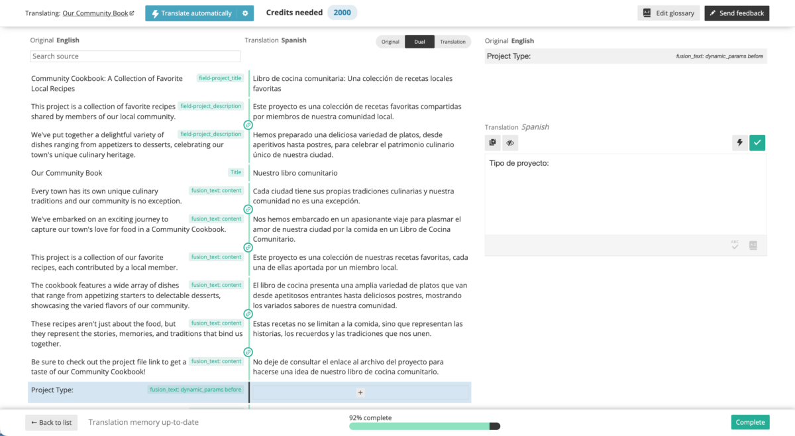795x436 pixels.
Task: Switch view mode to Original
Action: coord(390,41)
